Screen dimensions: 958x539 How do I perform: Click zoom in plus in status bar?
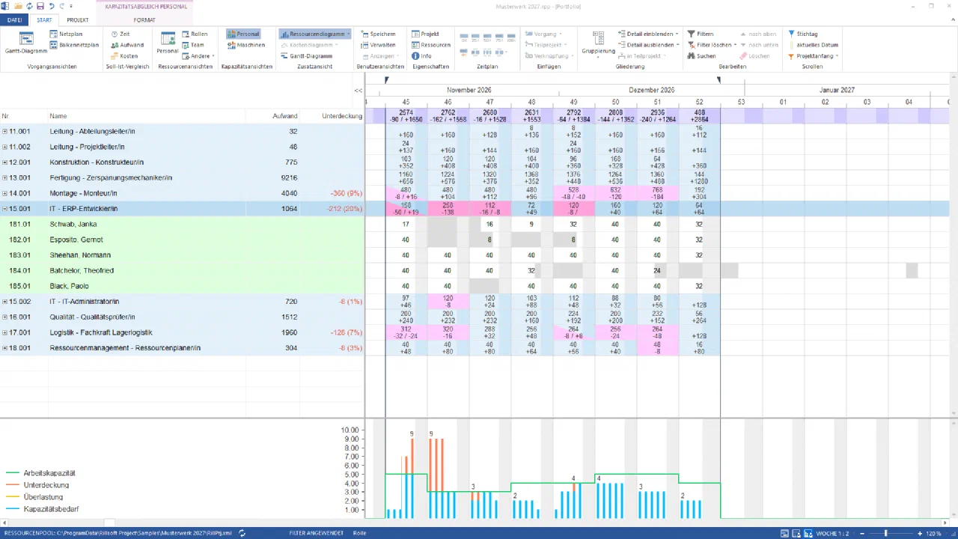[919, 533]
